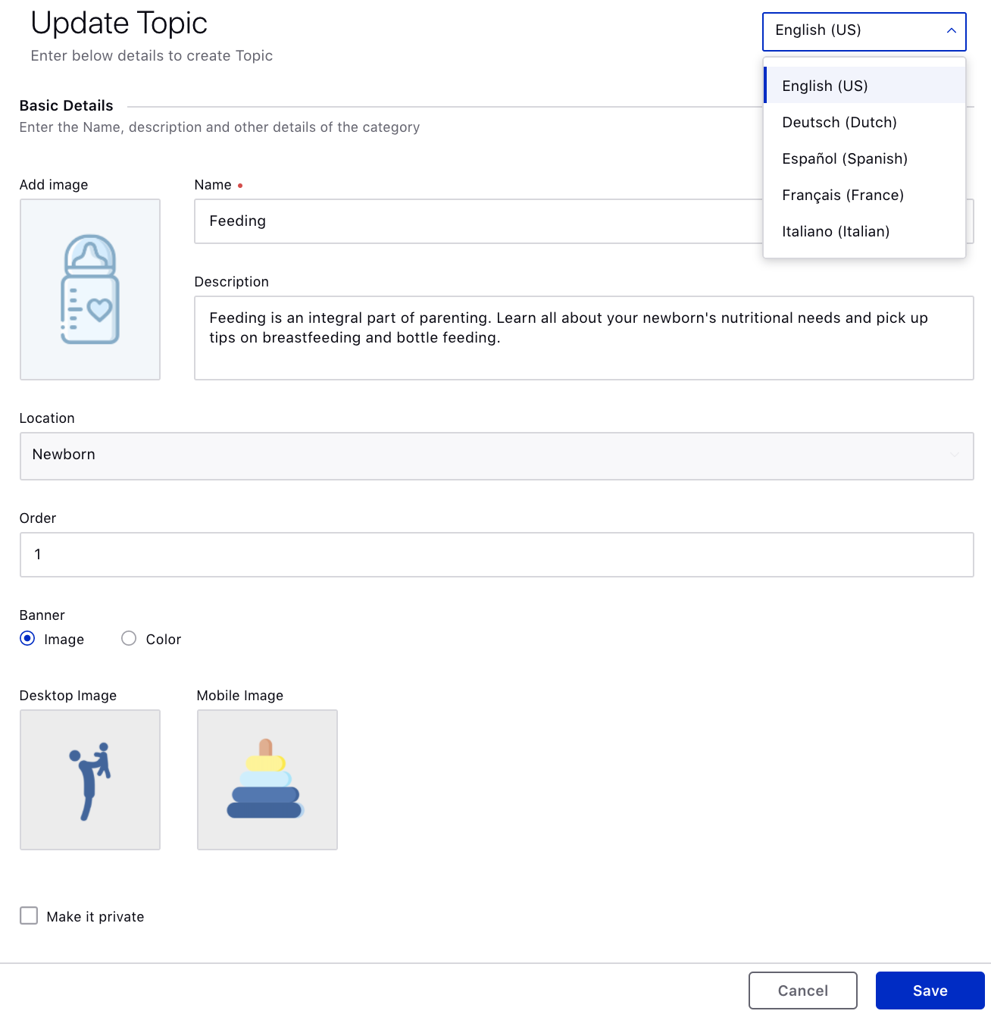991x1014 pixels.
Task: Click the Order input field
Action: (x=497, y=555)
